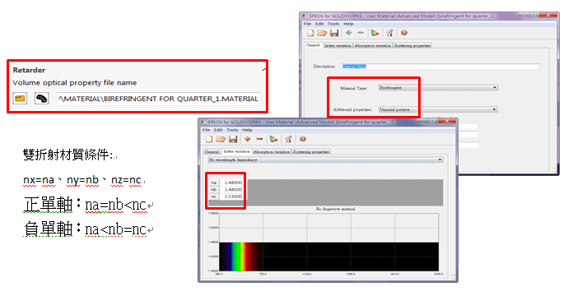The height and width of the screenshot is (296, 568).
Task: Click the red plus icon in front window toolbar
Action: (x=247, y=139)
